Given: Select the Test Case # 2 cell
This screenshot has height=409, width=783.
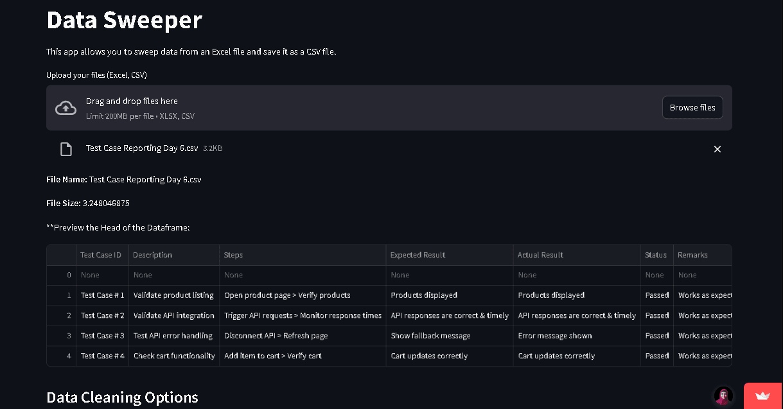Looking at the screenshot, I should (x=103, y=315).
